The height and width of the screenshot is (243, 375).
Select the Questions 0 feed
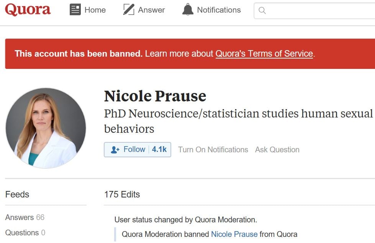click(25, 233)
